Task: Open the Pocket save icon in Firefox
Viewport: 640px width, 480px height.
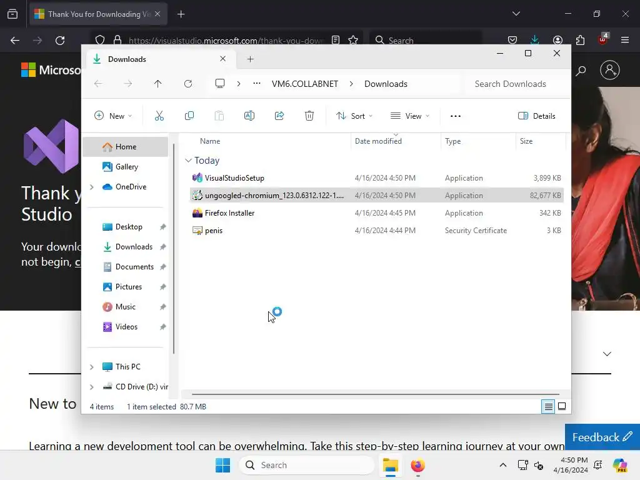Action: pos(512,39)
